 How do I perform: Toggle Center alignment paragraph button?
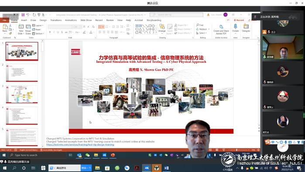tap(104, 32)
